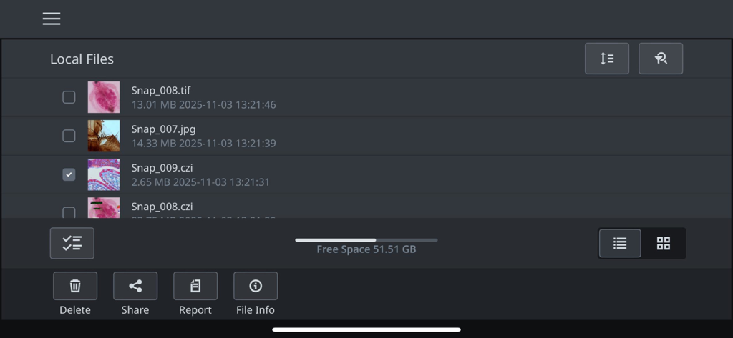
Task: Tick the Snap_008.czi checkbox
Action: 69,212
